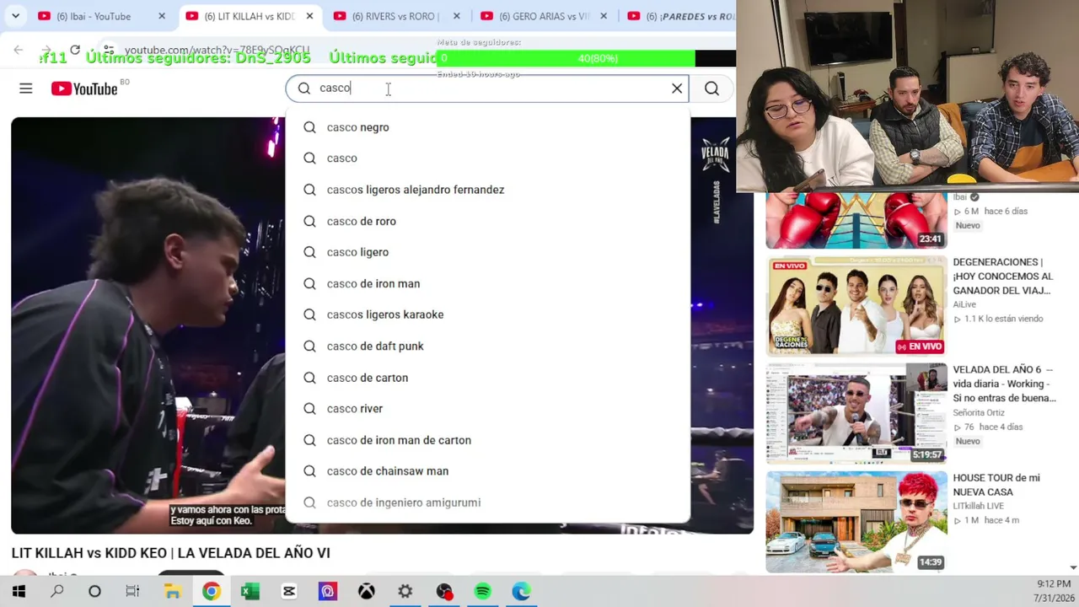Switch to OBS Studio in the taskbar
The height and width of the screenshot is (607, 1079).
point(444,592)
